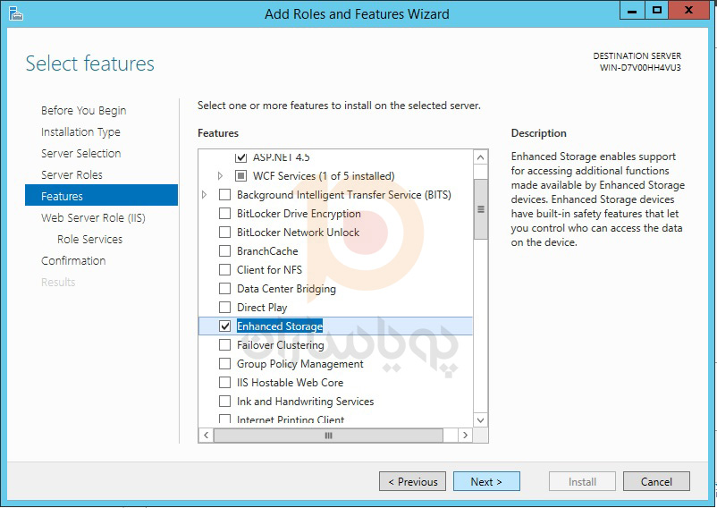Check the BitLocker Network Unlock checkbox
Image resolution: width=717 pixels, height=508 pixels.
(x=224, y=233)
